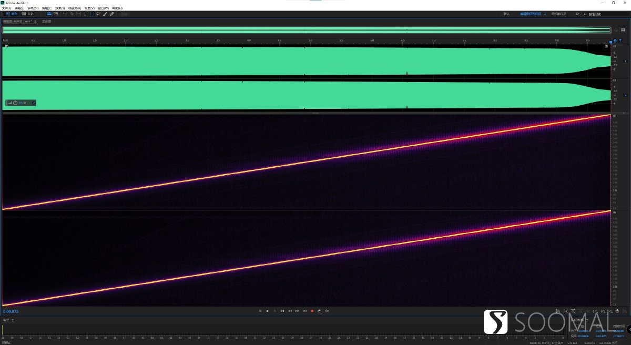The image size is (631, 345).
Task: Click the blue playhead marker on the ruler
Action: (610, 42)
